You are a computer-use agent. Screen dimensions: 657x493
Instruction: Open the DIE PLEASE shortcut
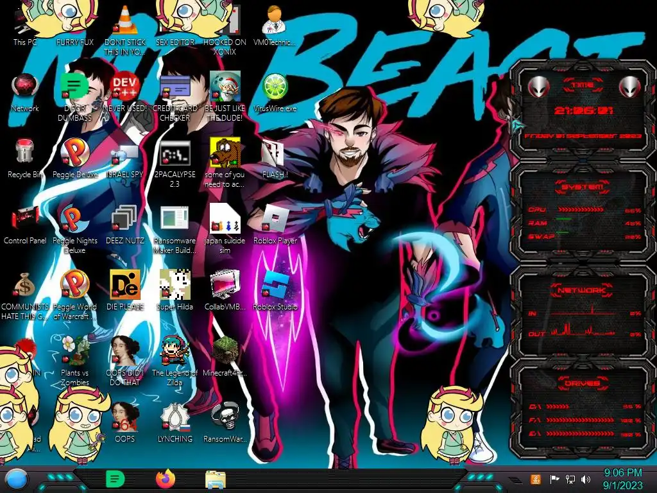[x=124, y=291]
